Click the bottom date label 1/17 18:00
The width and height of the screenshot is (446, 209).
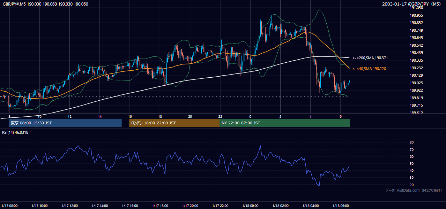pyautogui.click(x=160, y=206)
